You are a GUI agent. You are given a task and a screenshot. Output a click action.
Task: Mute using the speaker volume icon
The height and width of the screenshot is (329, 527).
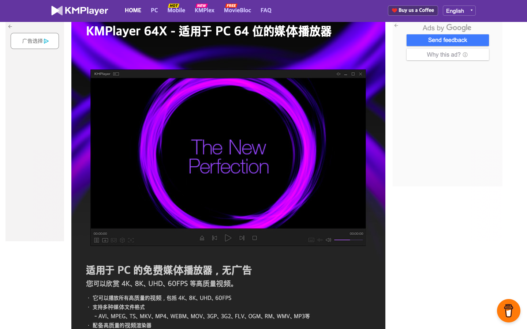(329, 240)
